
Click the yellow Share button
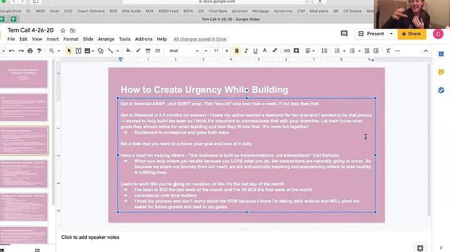411,34
